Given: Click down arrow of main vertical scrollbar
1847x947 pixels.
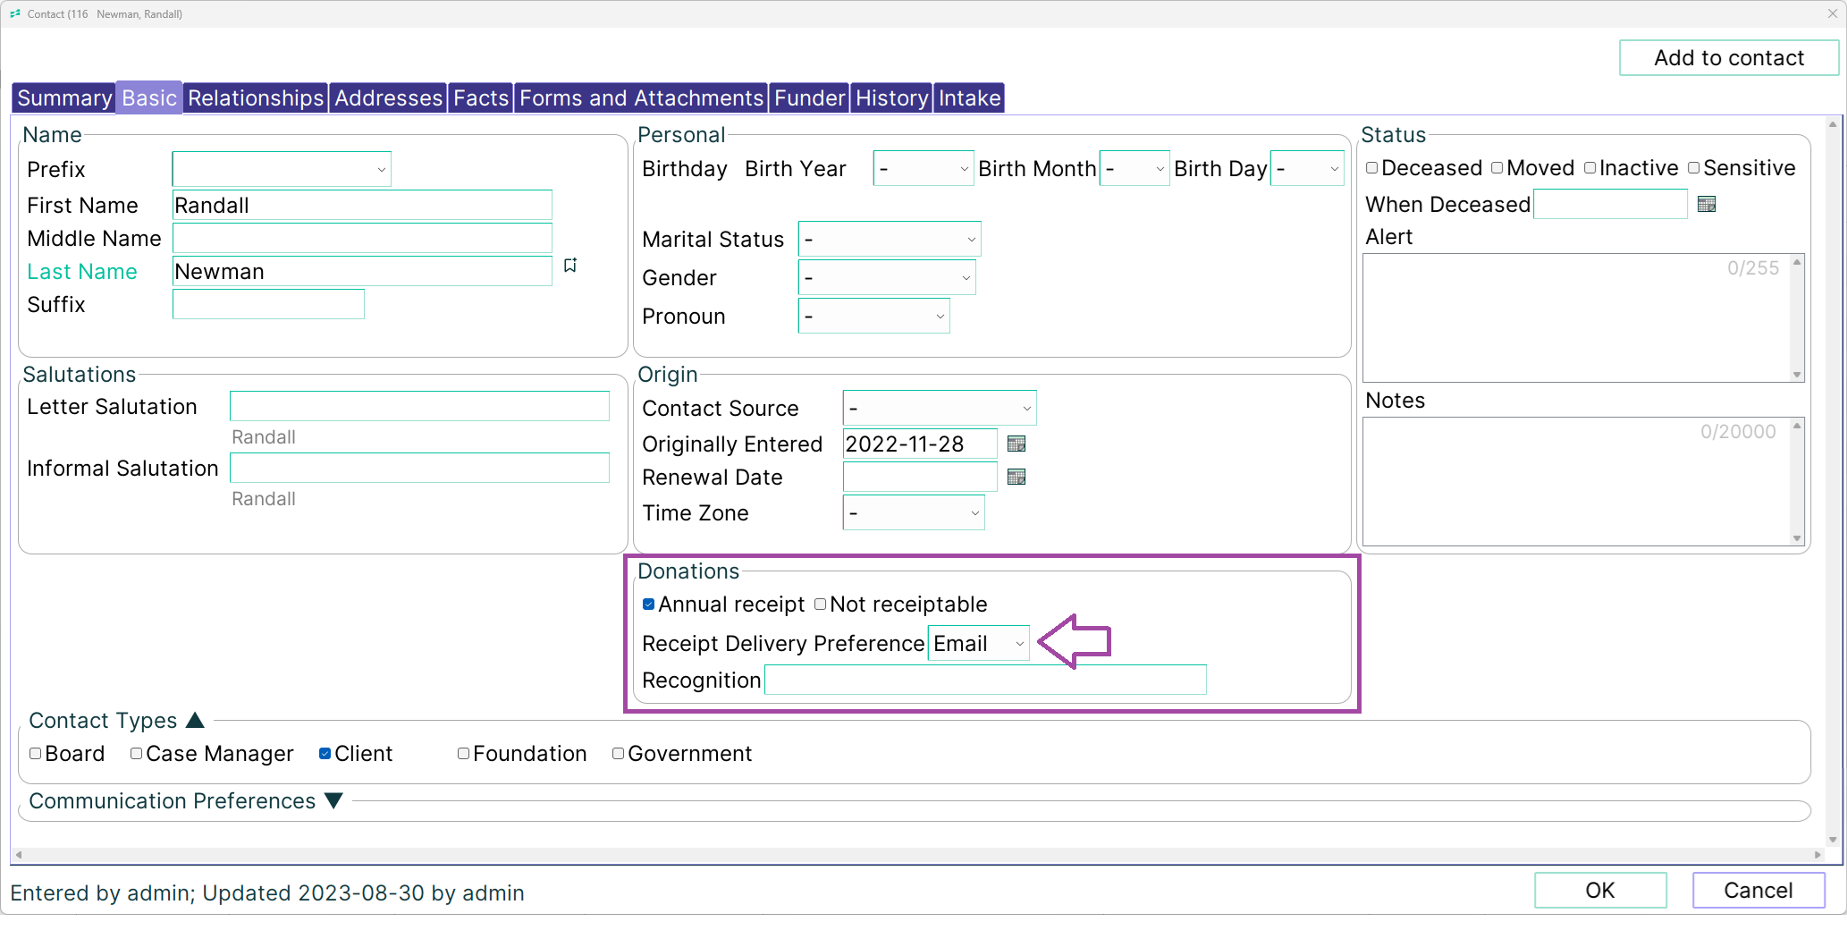Looking at the screenshot, I should [1833, 840].
